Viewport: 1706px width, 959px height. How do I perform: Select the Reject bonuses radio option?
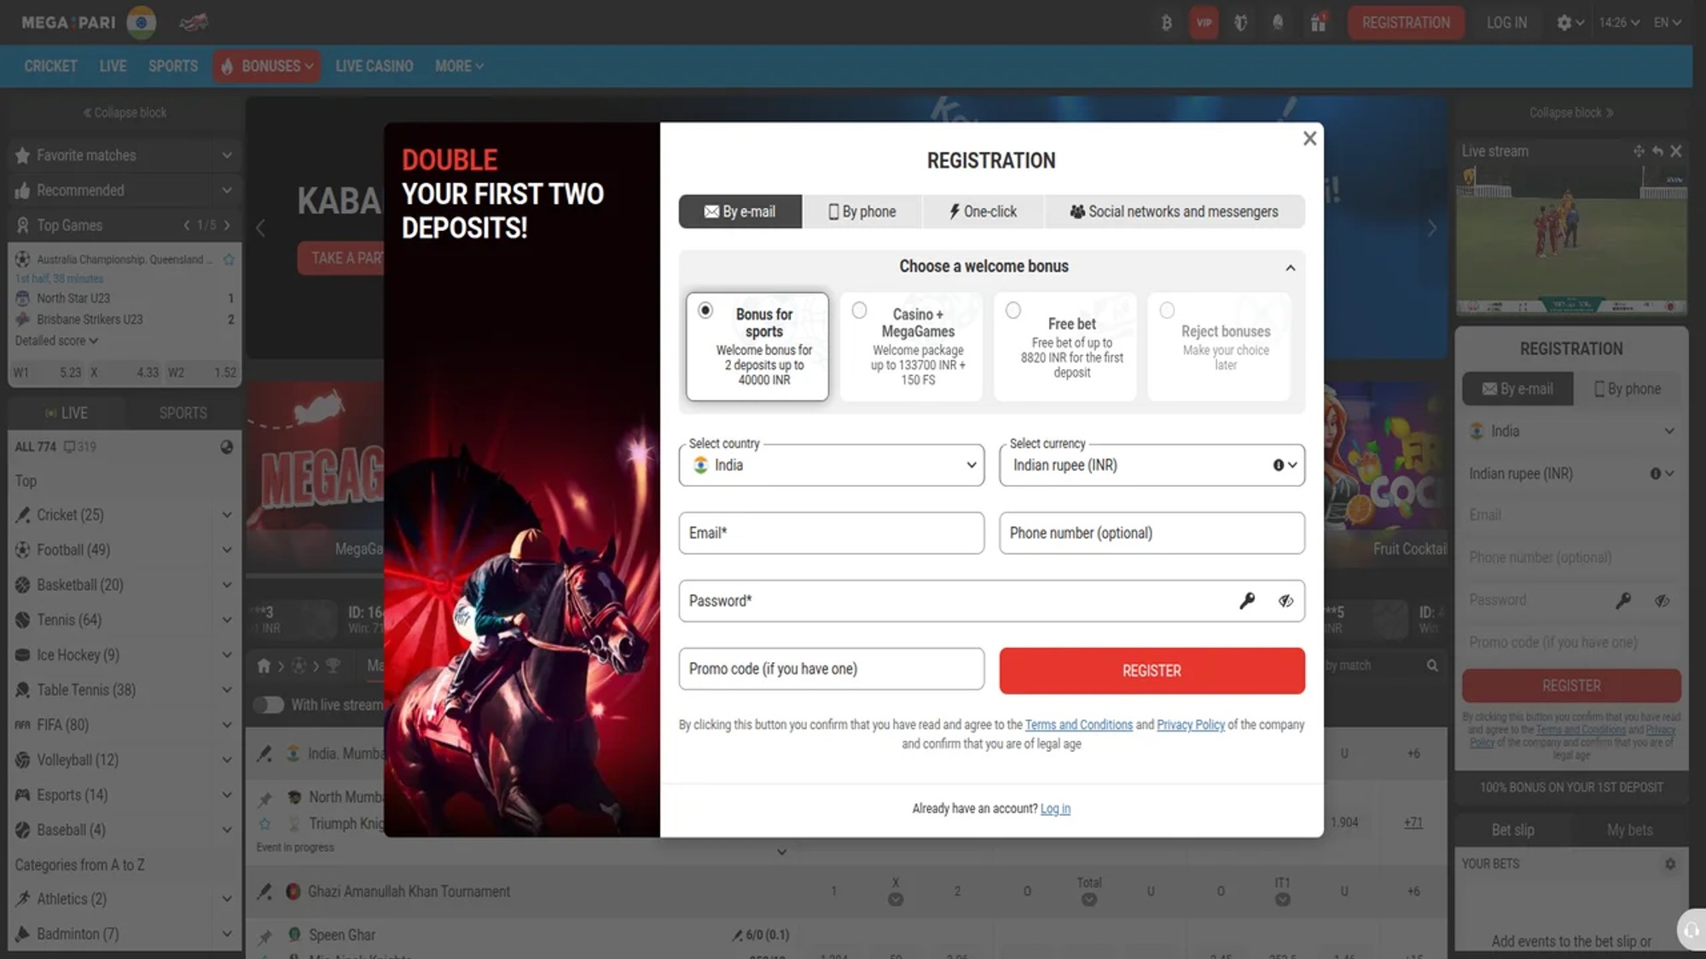coord(1167,310)
